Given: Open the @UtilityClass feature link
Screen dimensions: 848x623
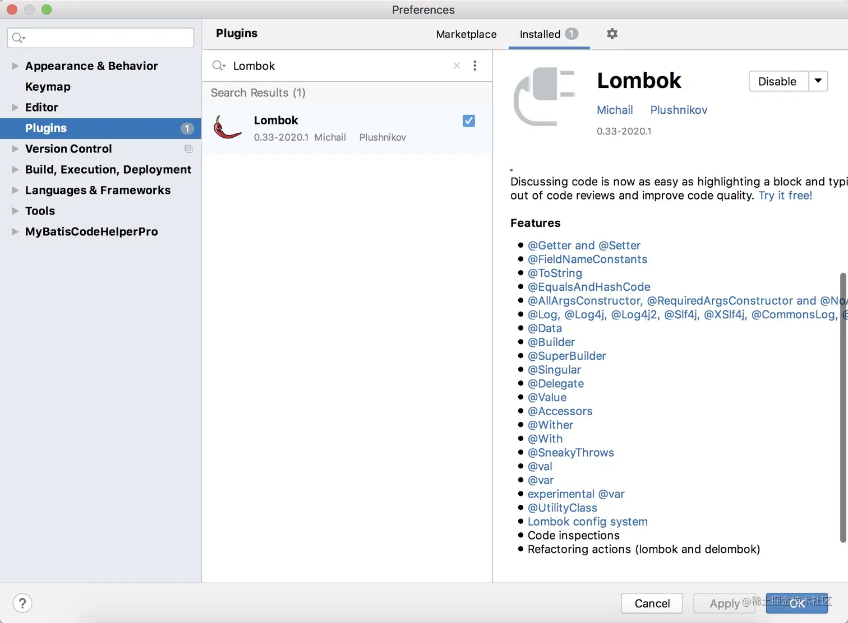Looking at the screenshot, I should pyautogui.click(x=563, y=508).
